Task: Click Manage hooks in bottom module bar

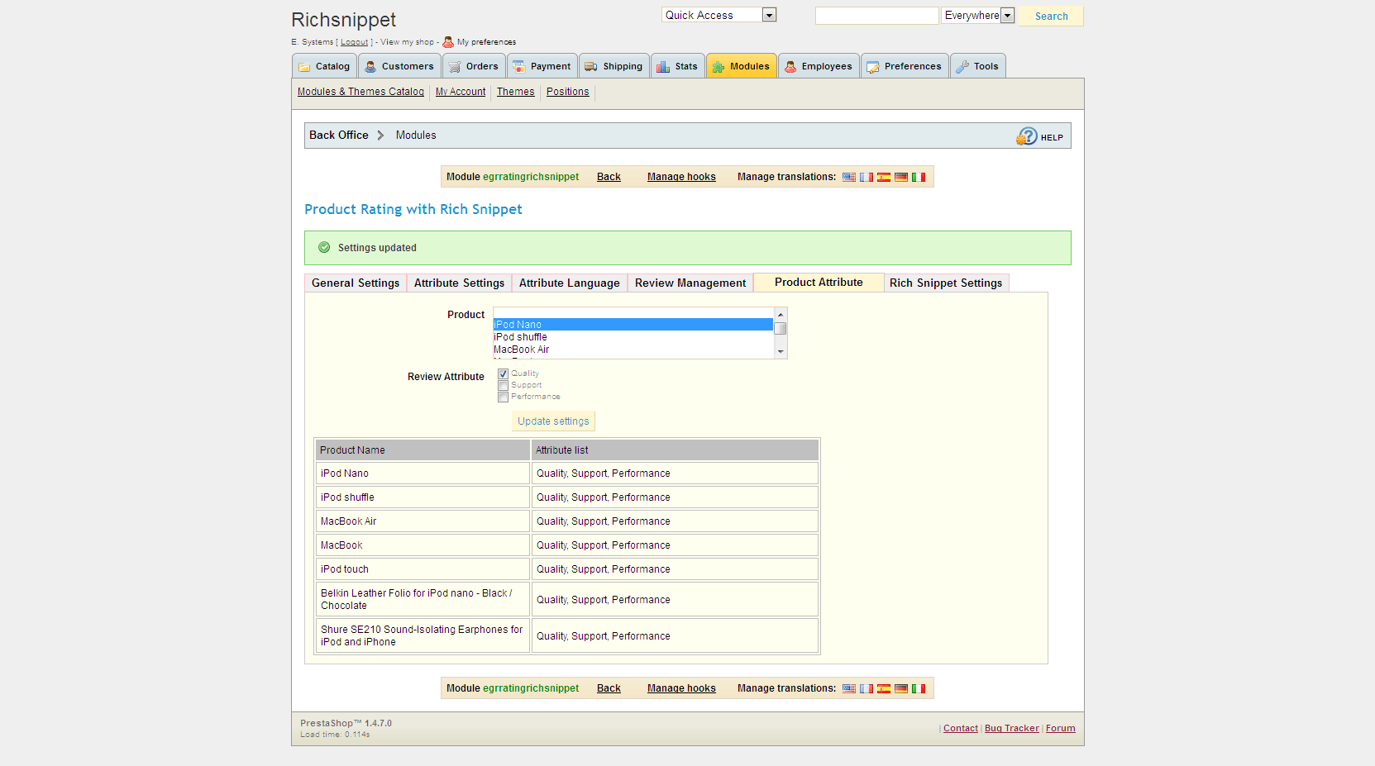Action: (681, 688)
